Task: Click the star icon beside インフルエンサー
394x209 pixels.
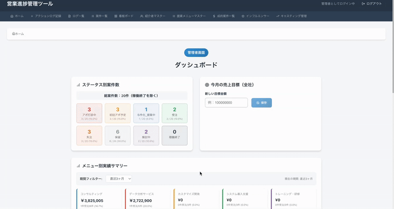Action: [243, 16]
